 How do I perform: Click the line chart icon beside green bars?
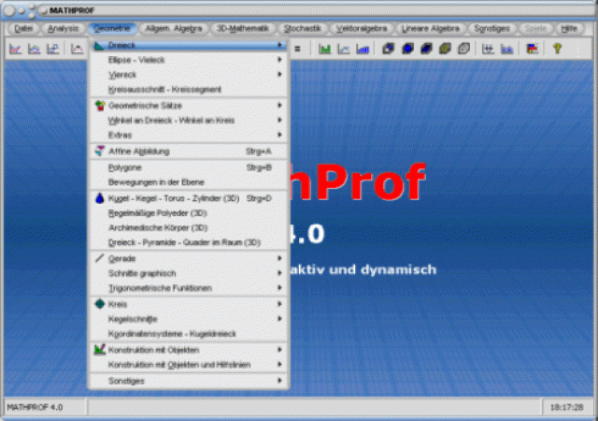point(344,49)
